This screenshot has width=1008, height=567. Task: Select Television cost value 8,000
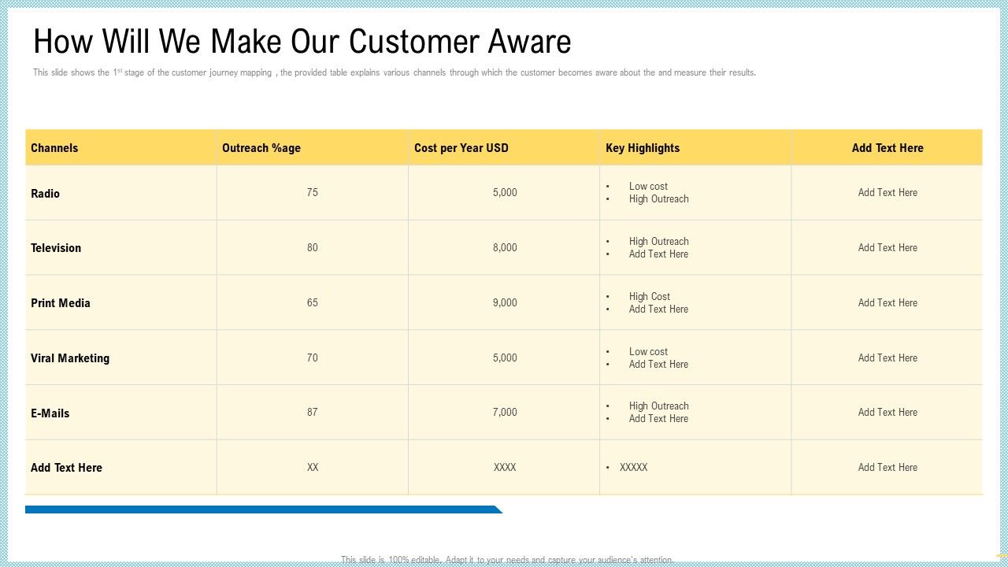505,248
